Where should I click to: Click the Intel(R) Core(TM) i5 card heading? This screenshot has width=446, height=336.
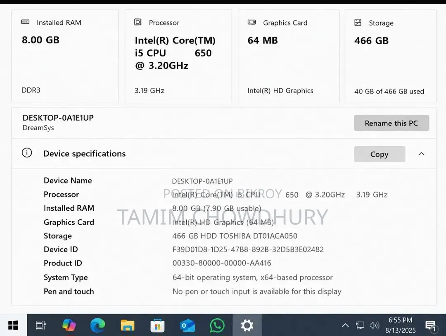point(175,53)
